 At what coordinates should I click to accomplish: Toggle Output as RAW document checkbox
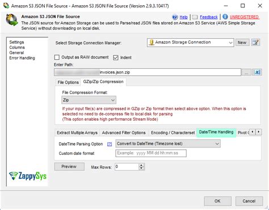pos(57,57)
